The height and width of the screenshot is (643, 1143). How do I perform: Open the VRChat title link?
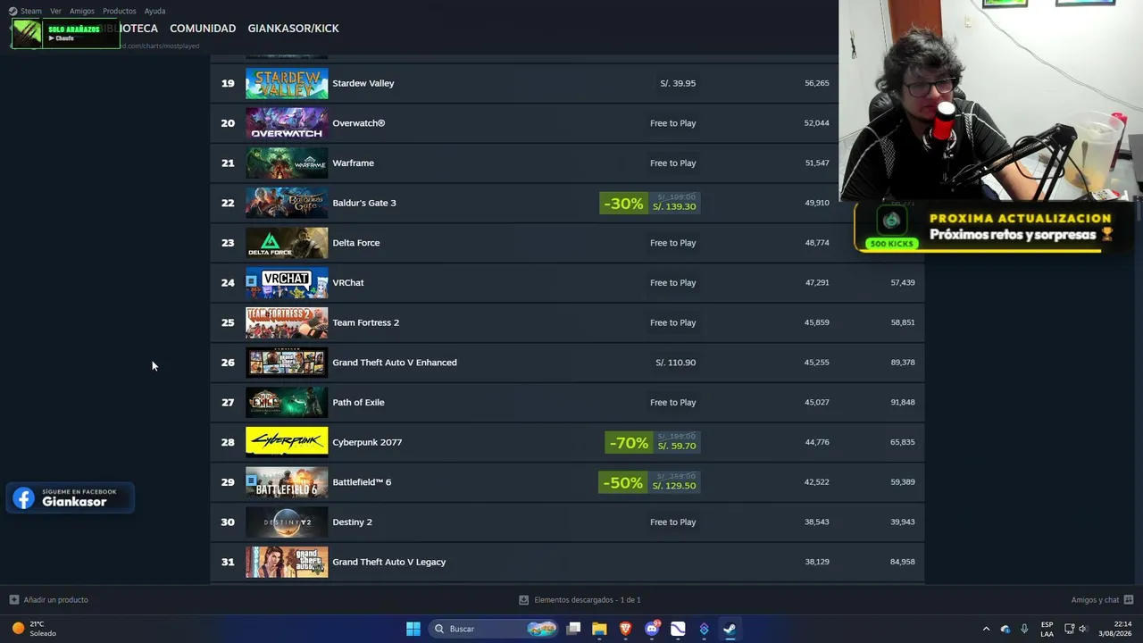coord(347,282)
